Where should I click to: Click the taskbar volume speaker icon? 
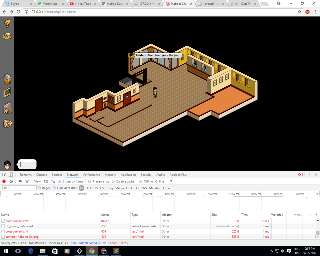pyautogui.click(x=283, y=251)
